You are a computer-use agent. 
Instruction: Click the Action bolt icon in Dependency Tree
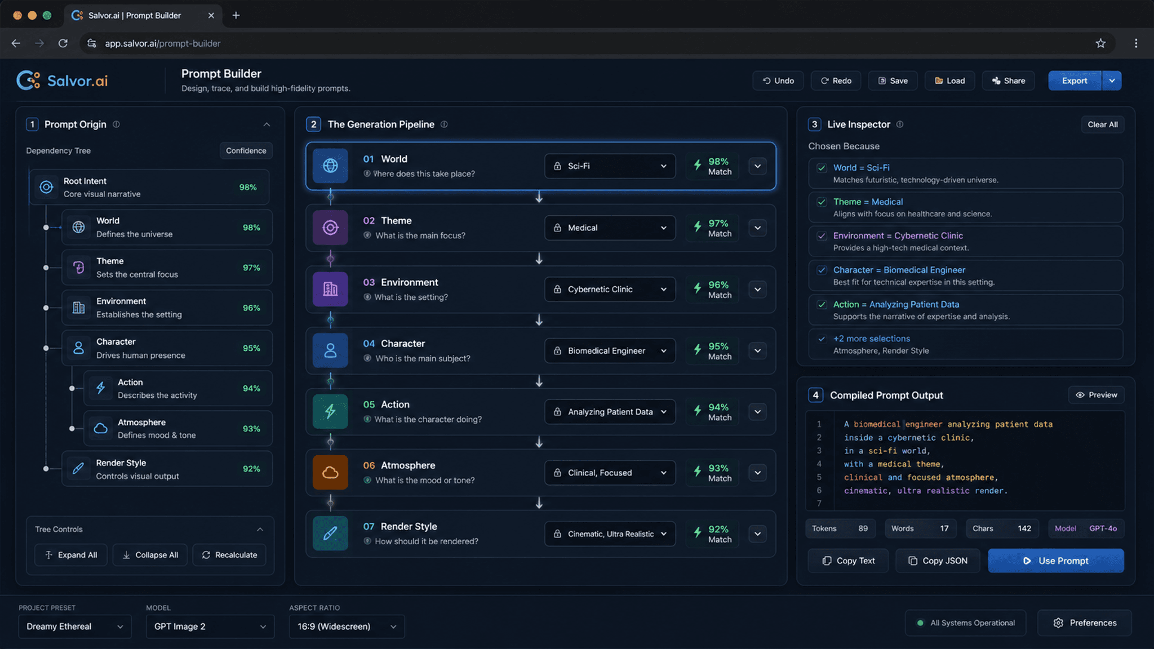[x=100, y=388]
